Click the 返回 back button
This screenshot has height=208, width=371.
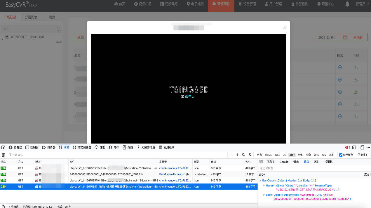pyautogui.click(x=80, y=37)
